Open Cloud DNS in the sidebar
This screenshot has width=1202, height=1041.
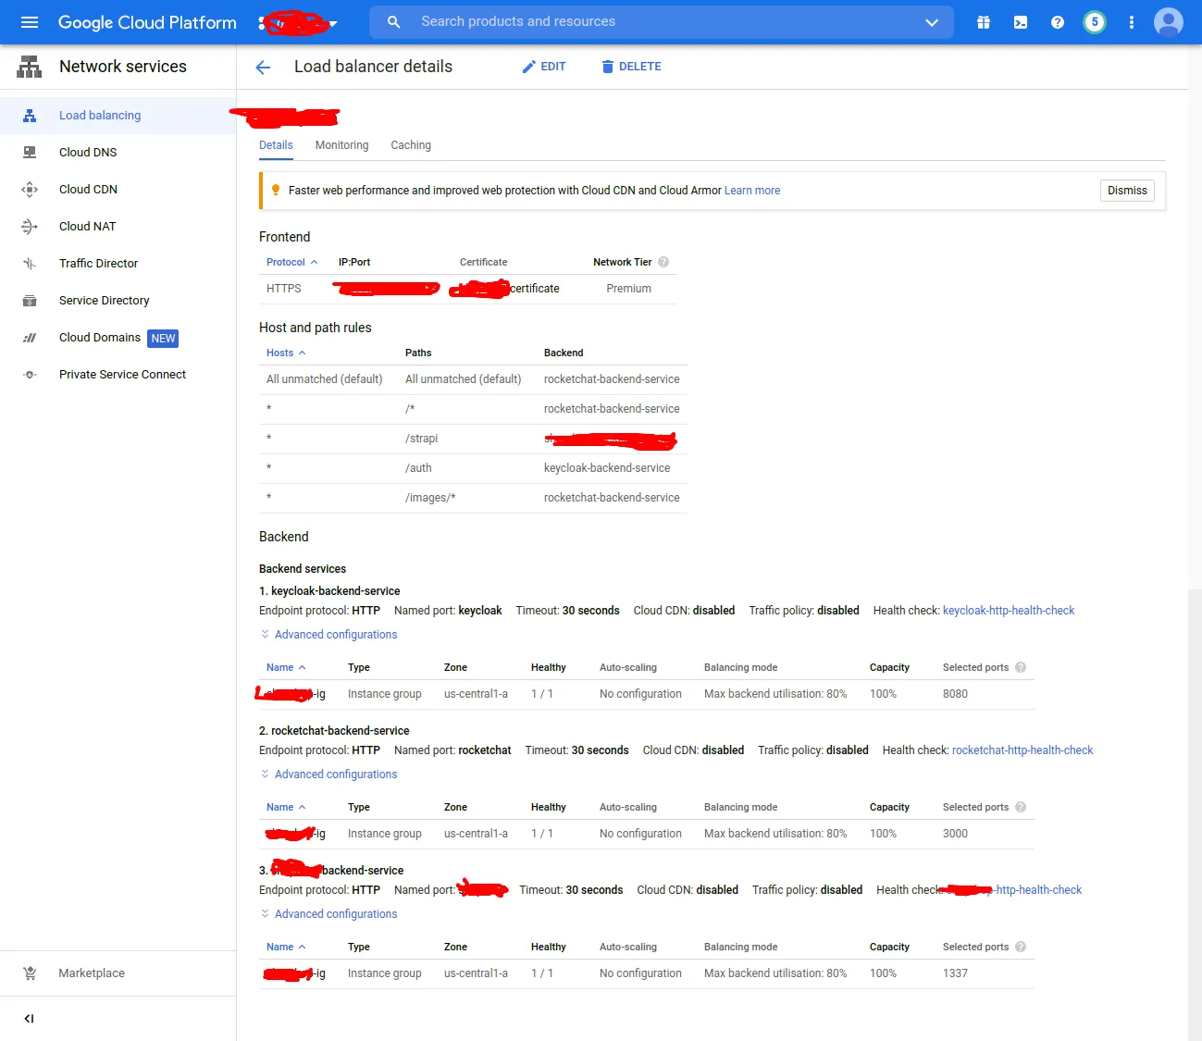[x=88, y=153]
